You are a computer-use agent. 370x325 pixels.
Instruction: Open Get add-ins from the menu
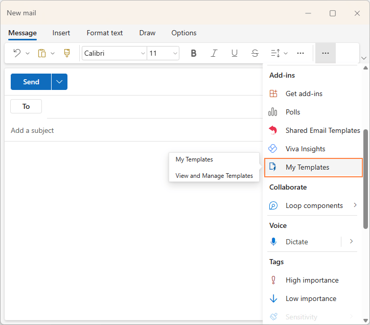[304, 94]
